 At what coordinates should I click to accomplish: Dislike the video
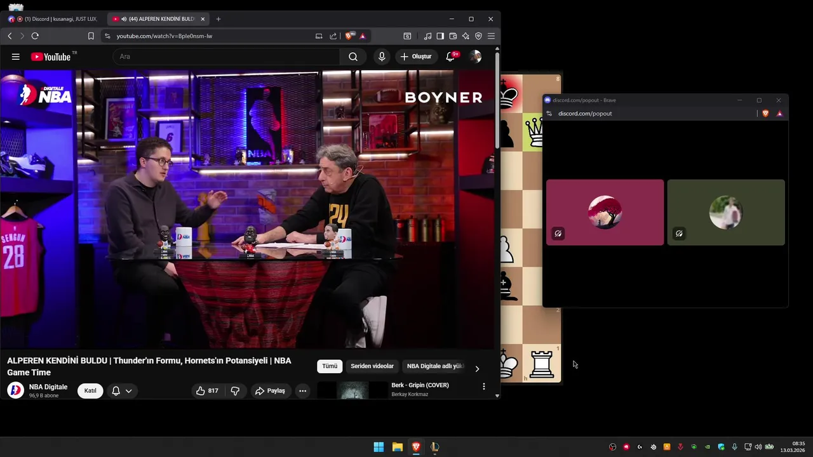tap(235, 391)
